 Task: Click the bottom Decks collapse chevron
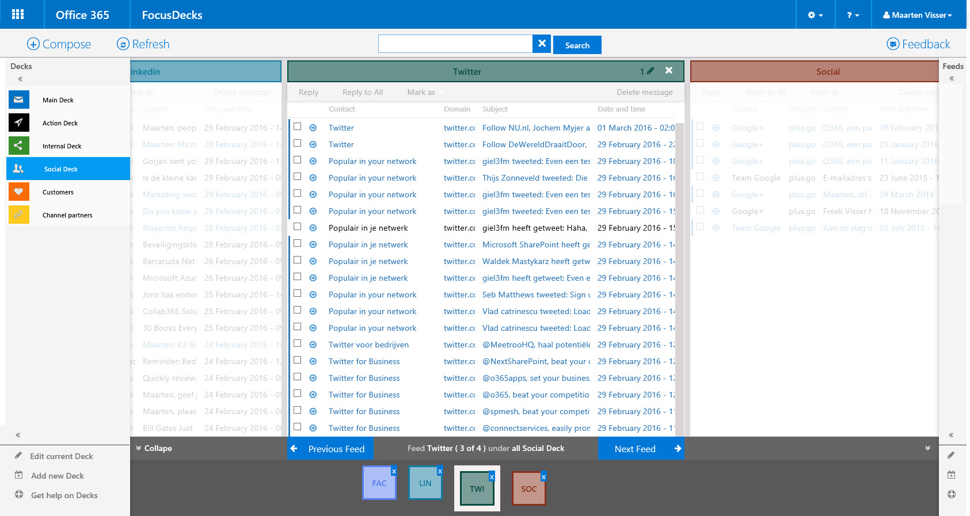click(18, 435)
